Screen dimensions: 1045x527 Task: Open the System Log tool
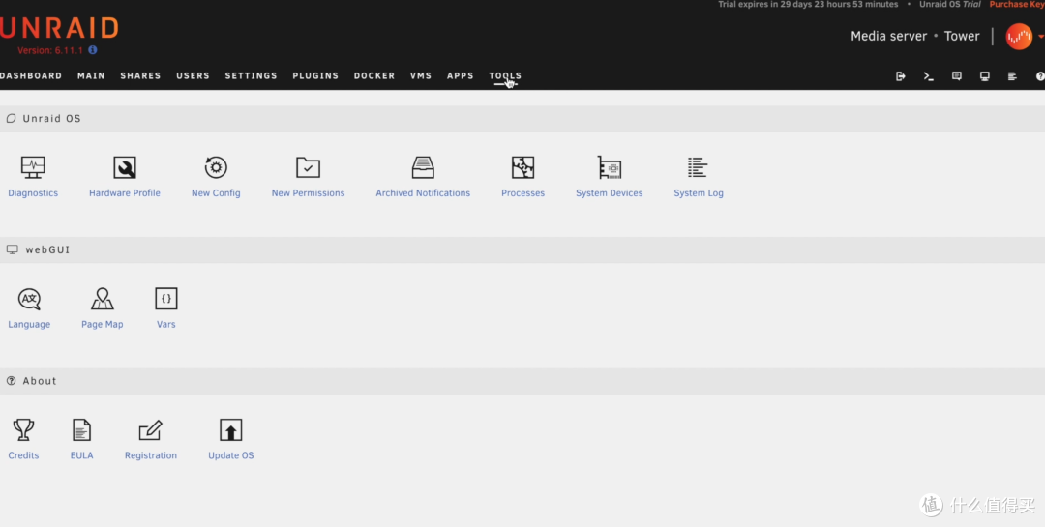698,168
